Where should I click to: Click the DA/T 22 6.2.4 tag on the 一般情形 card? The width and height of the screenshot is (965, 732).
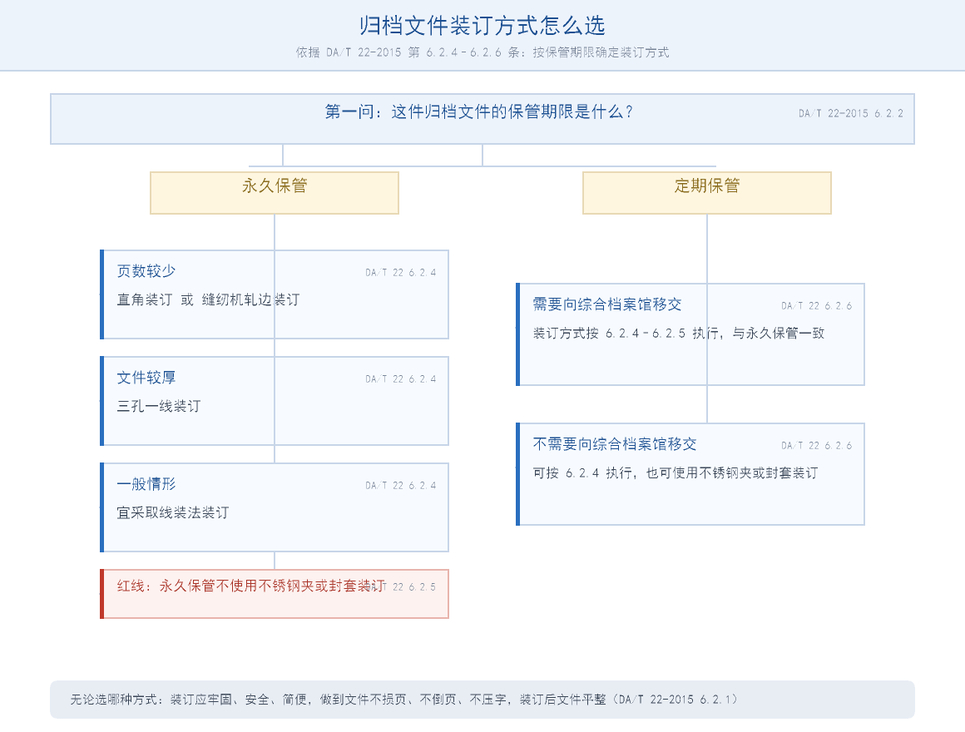[x=401, y=485]
